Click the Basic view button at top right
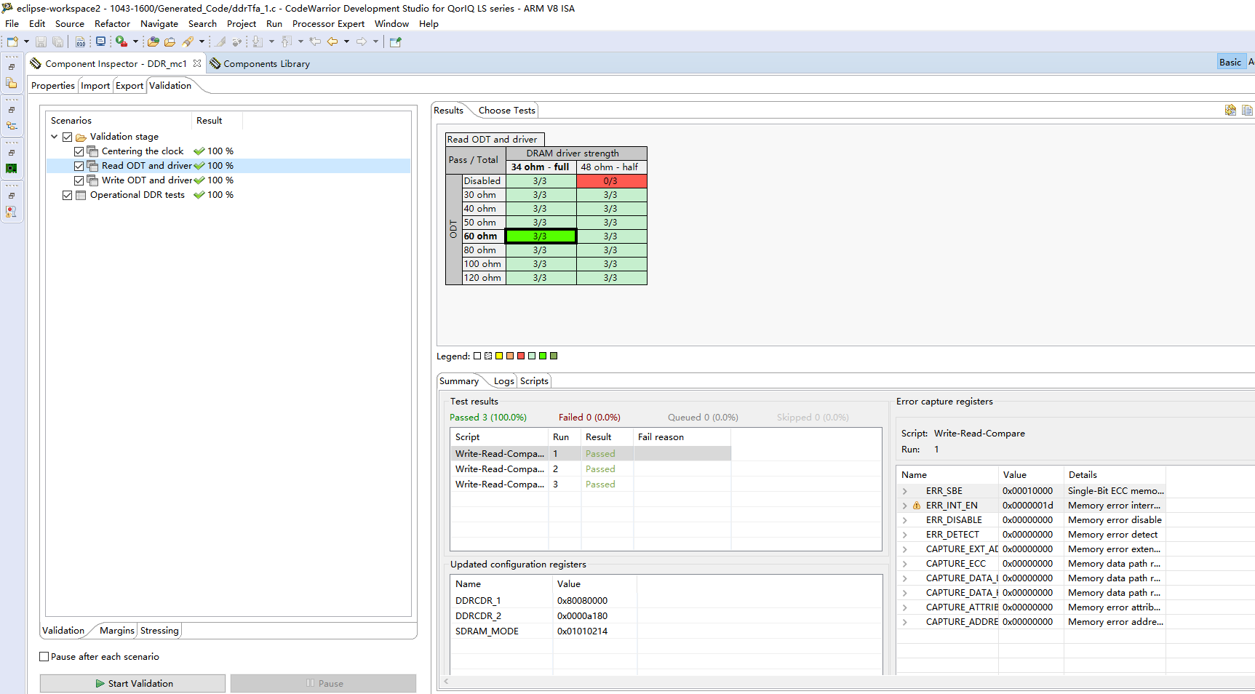 tap(1231, 62)
